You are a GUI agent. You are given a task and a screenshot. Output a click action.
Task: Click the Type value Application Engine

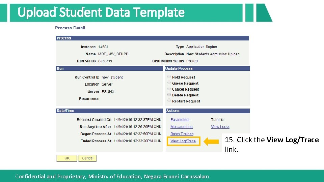[x=201, y=47]
